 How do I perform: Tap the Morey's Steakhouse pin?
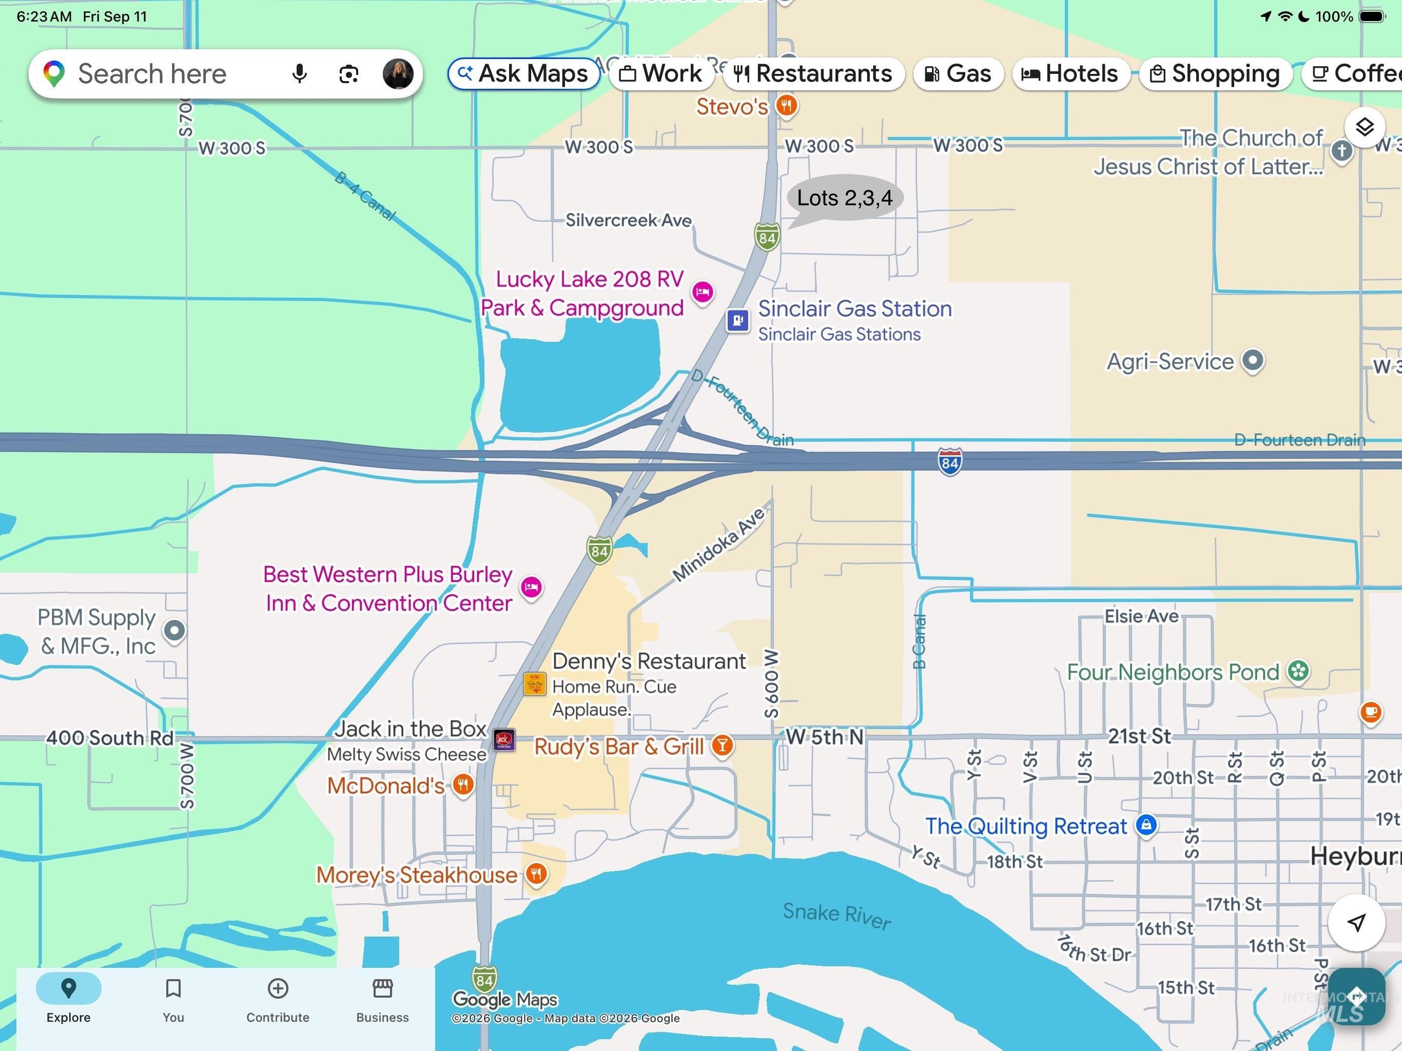(536, 875)
